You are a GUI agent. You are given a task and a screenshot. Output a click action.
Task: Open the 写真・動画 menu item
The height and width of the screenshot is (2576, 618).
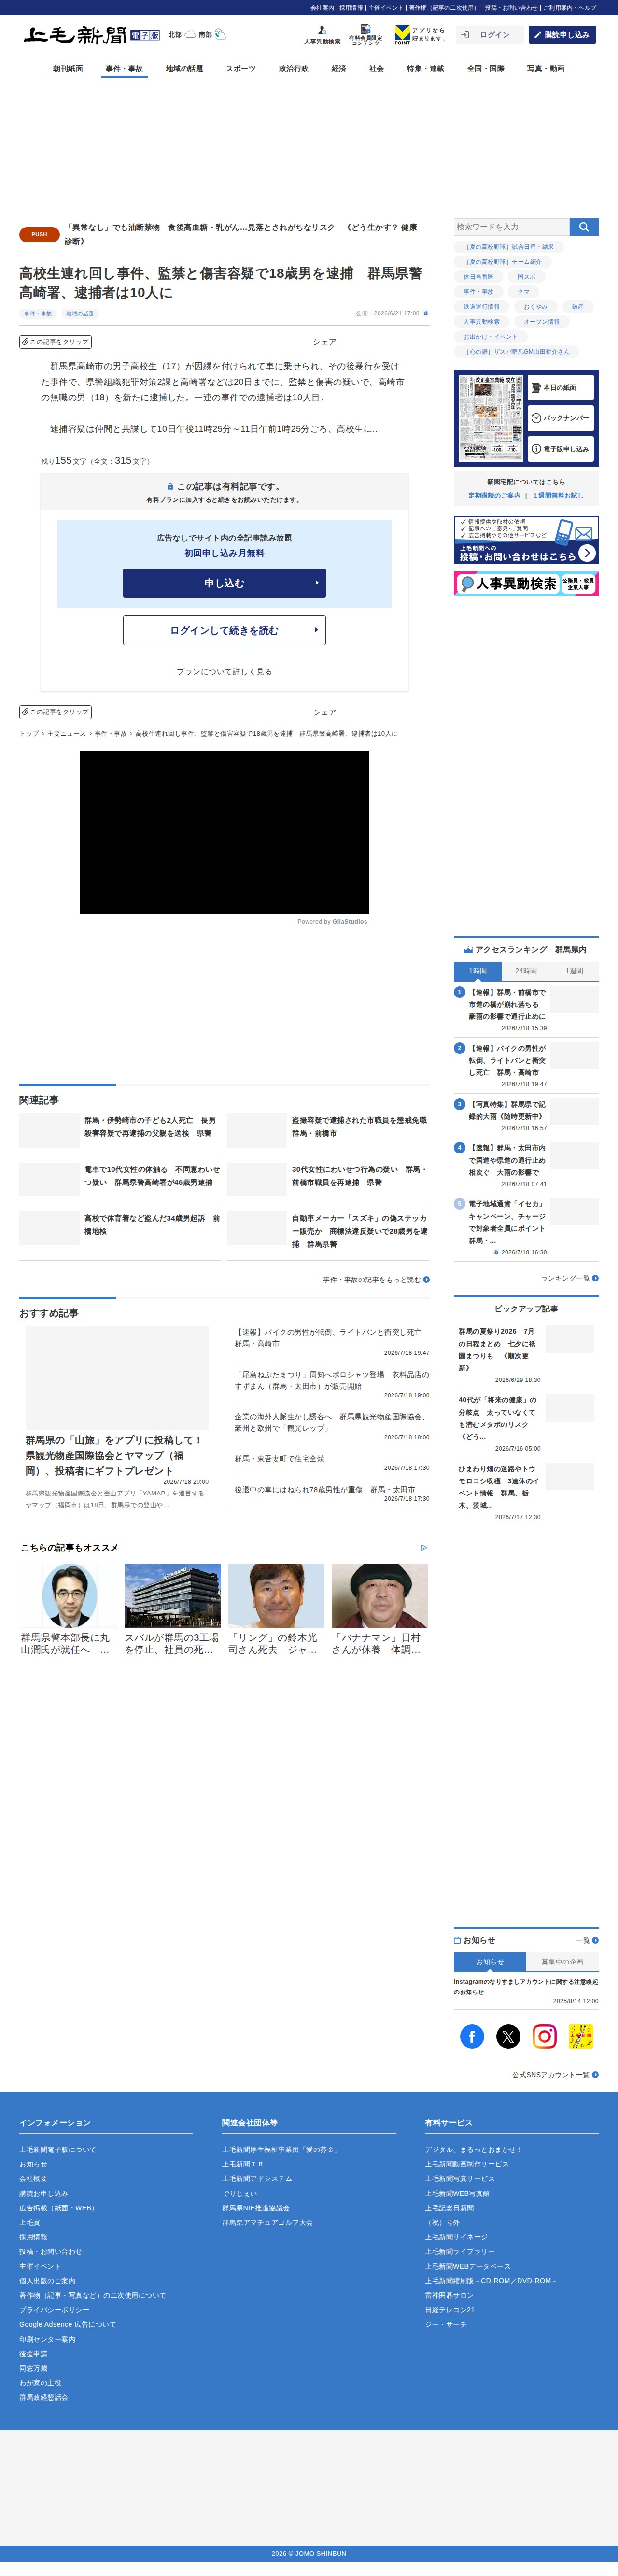545,69
